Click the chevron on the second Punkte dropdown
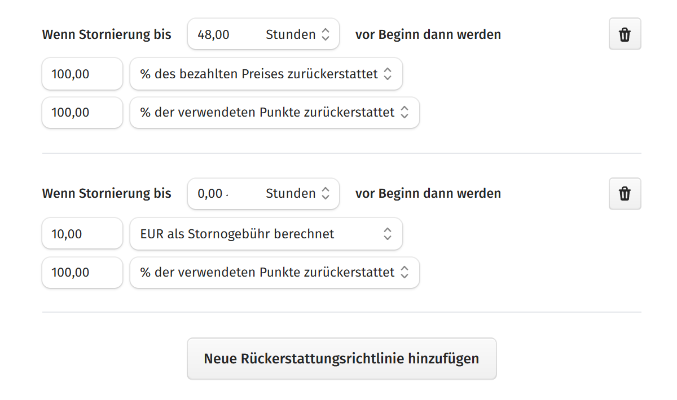Viewport: 677px width, 400px height. coord(406,272)
